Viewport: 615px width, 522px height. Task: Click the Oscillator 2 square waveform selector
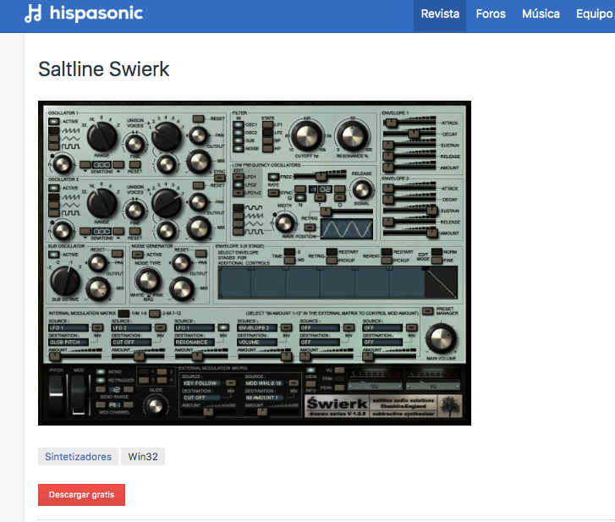(x=54, y=213)
